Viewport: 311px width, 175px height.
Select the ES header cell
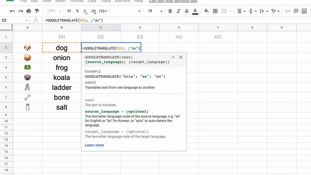coord(140,37)
